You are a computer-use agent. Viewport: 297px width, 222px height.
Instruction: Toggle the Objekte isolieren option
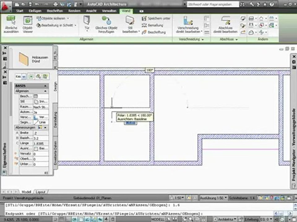(53, 18)
